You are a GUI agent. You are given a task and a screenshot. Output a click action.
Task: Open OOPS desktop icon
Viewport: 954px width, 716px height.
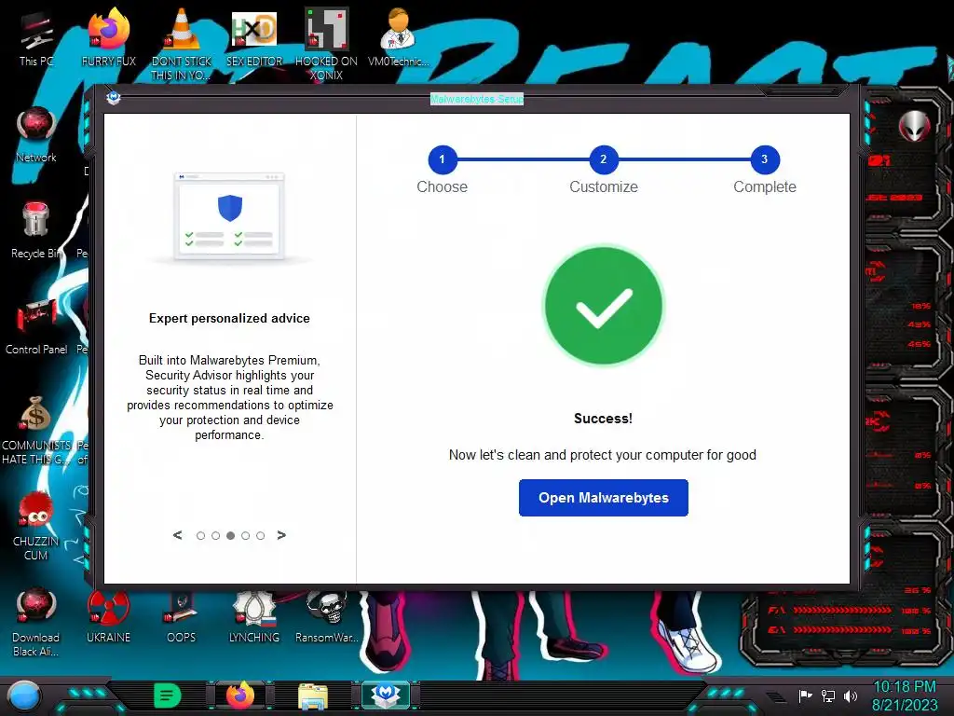click(x=182, y=616)
